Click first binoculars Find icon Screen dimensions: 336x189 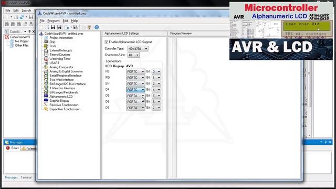tap(7, 24)
